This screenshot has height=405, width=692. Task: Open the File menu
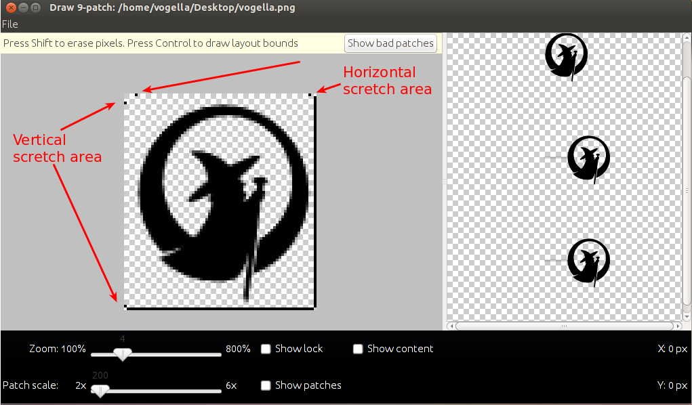(9, 24)
